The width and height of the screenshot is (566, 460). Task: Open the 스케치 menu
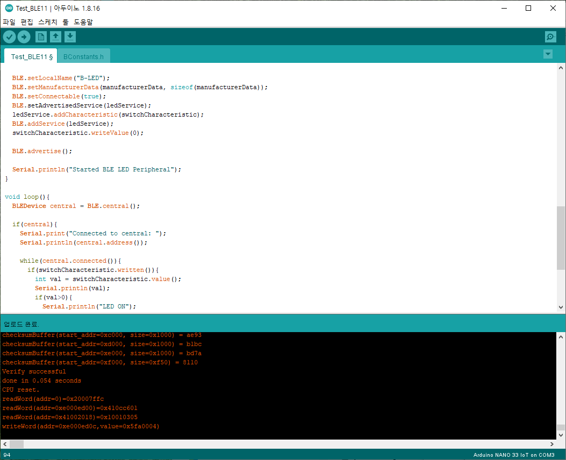coord(48,22)
